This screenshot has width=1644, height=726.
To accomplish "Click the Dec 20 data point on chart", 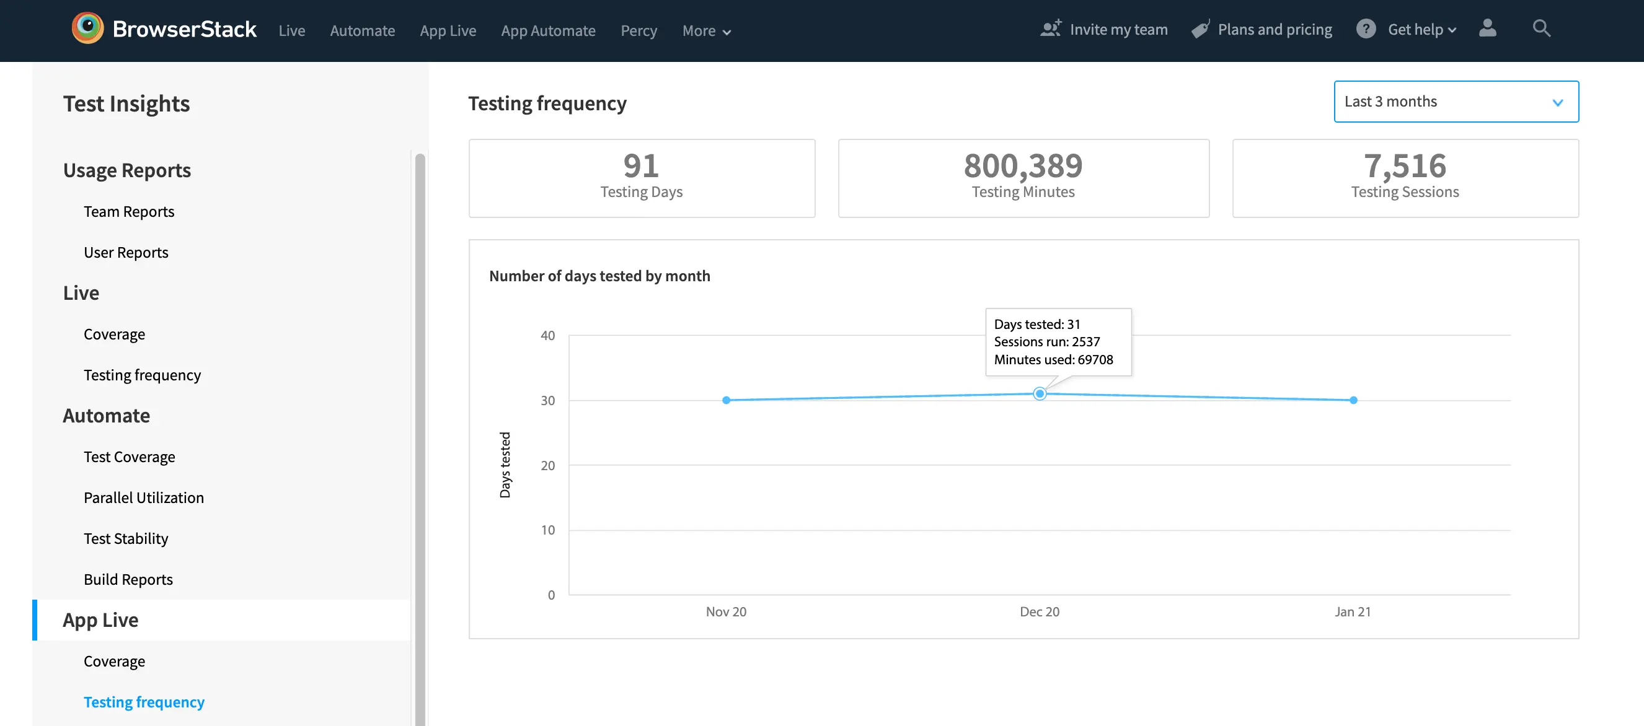I will click(1039, 393).
